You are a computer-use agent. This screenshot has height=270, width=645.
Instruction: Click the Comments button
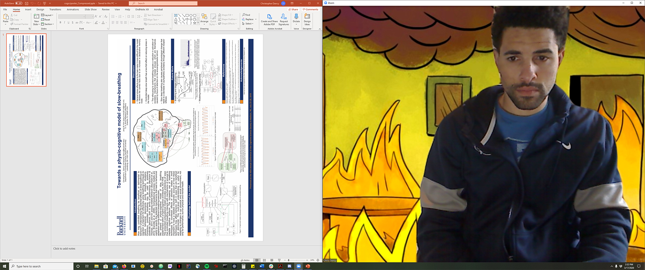point(311,9)
